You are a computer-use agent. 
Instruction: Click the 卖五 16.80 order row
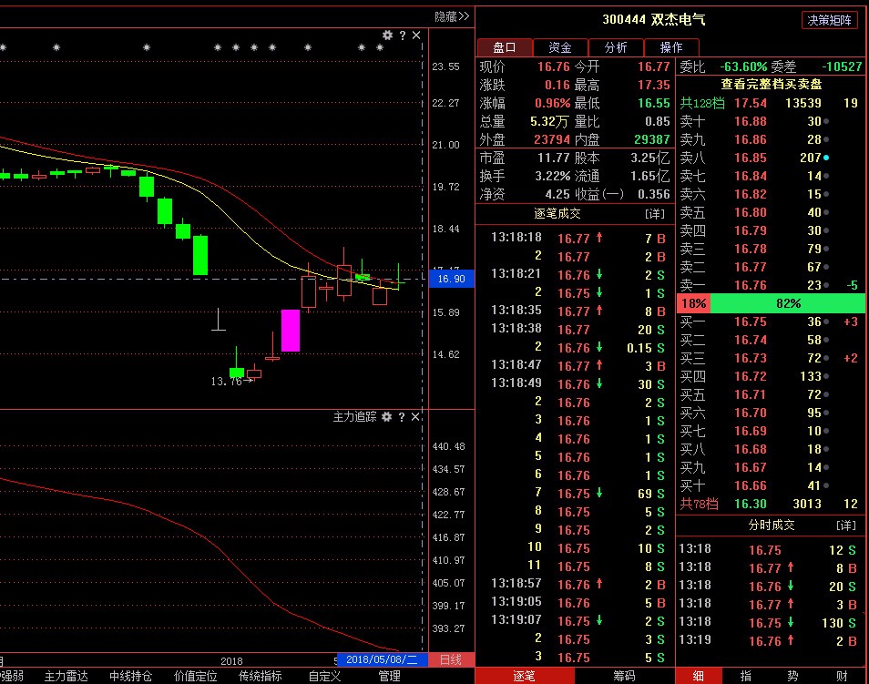tap(771, 212)
